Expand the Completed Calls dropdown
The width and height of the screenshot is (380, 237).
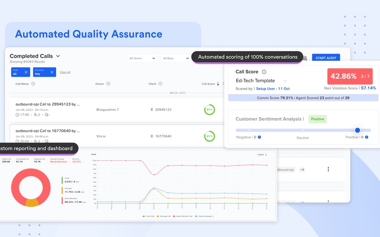pyautogui.click(x=58, y=56)
